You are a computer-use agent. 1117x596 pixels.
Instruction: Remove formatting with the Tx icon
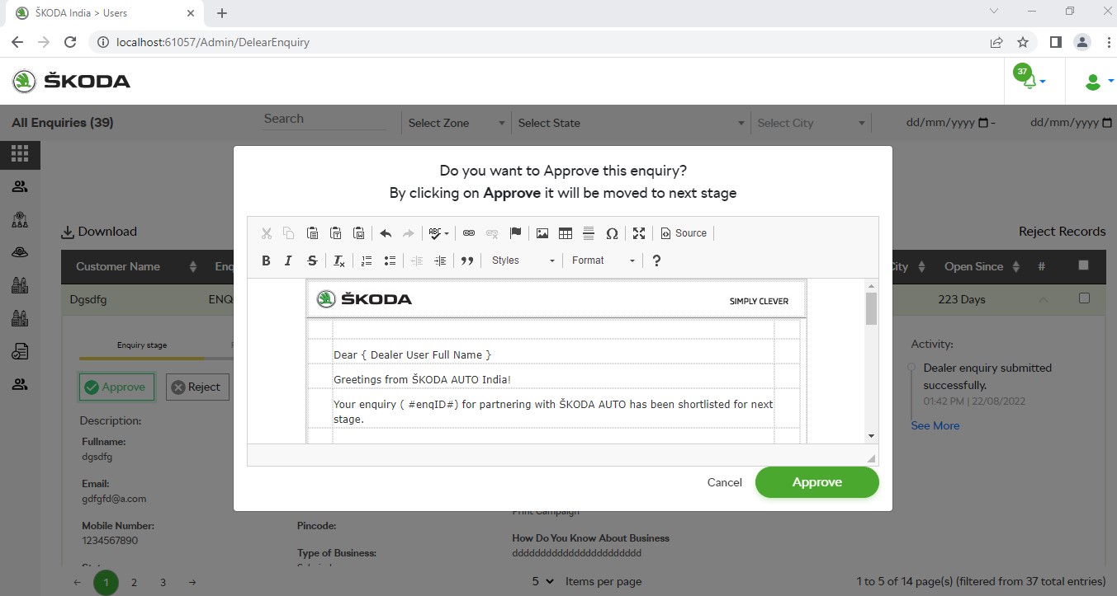(x=339, y=260)
